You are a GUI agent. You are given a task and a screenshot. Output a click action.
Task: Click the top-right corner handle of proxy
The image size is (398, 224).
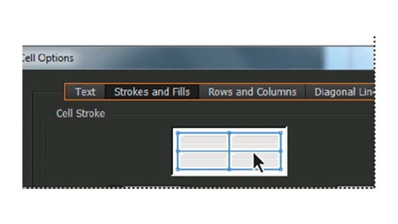282,133
